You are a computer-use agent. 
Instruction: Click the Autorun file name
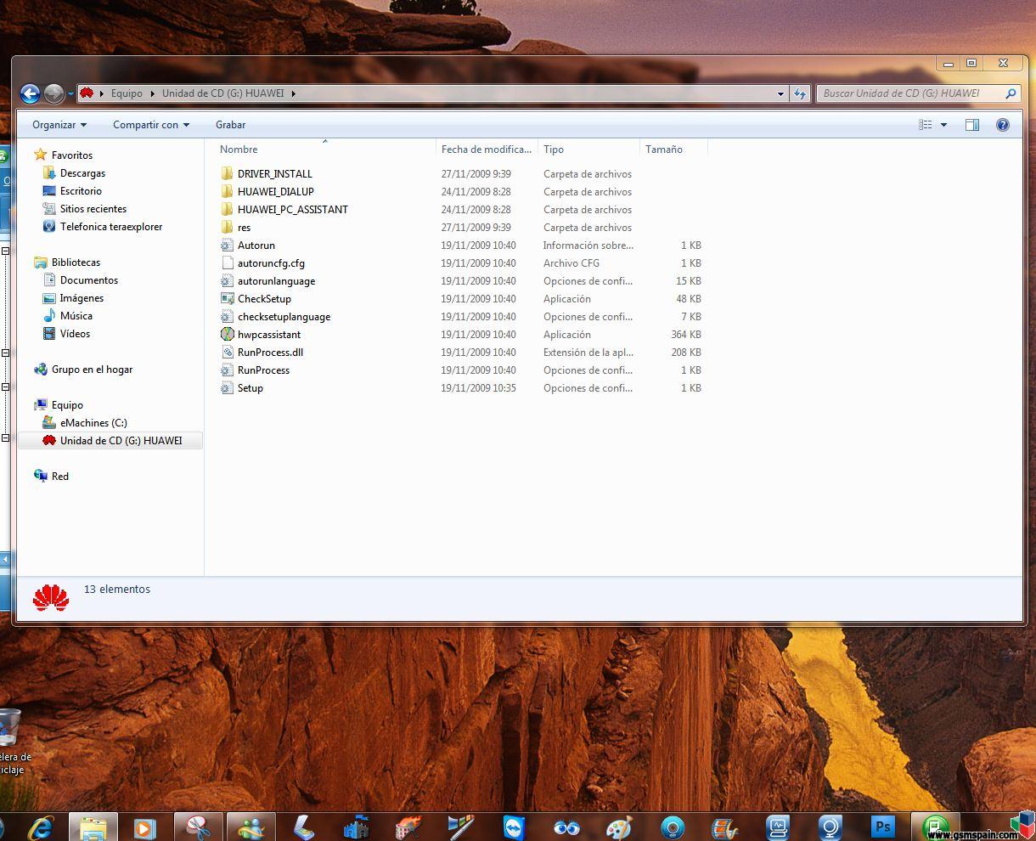[x=256, y=245]
